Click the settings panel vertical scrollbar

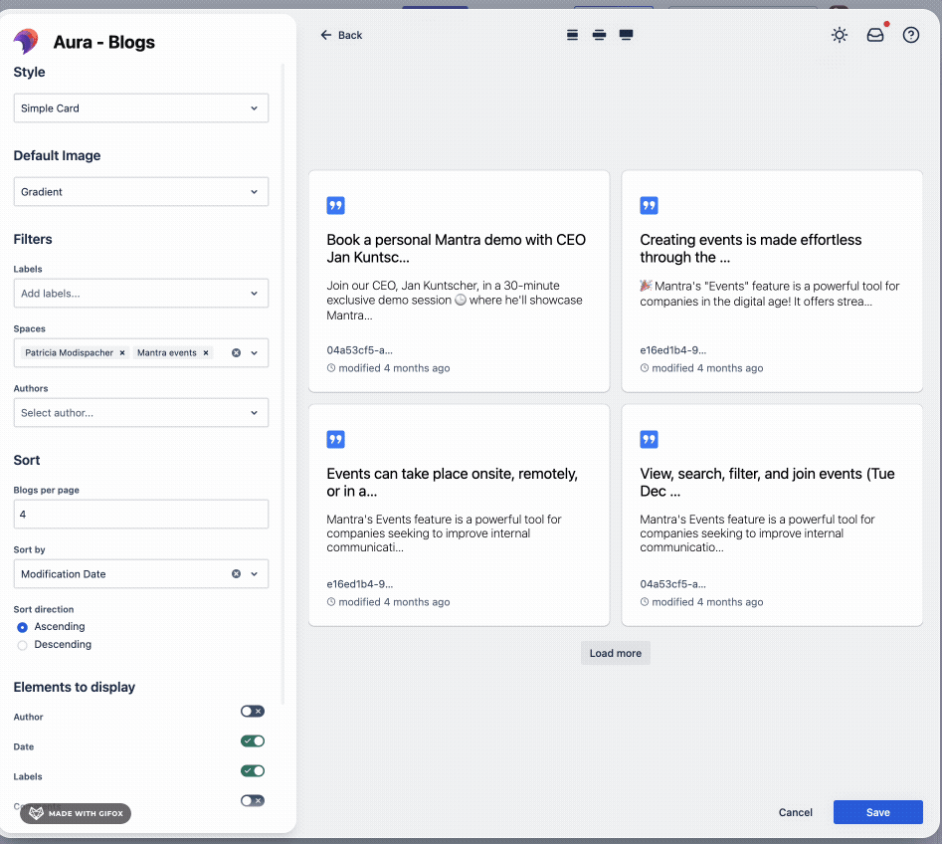[283, 383]
